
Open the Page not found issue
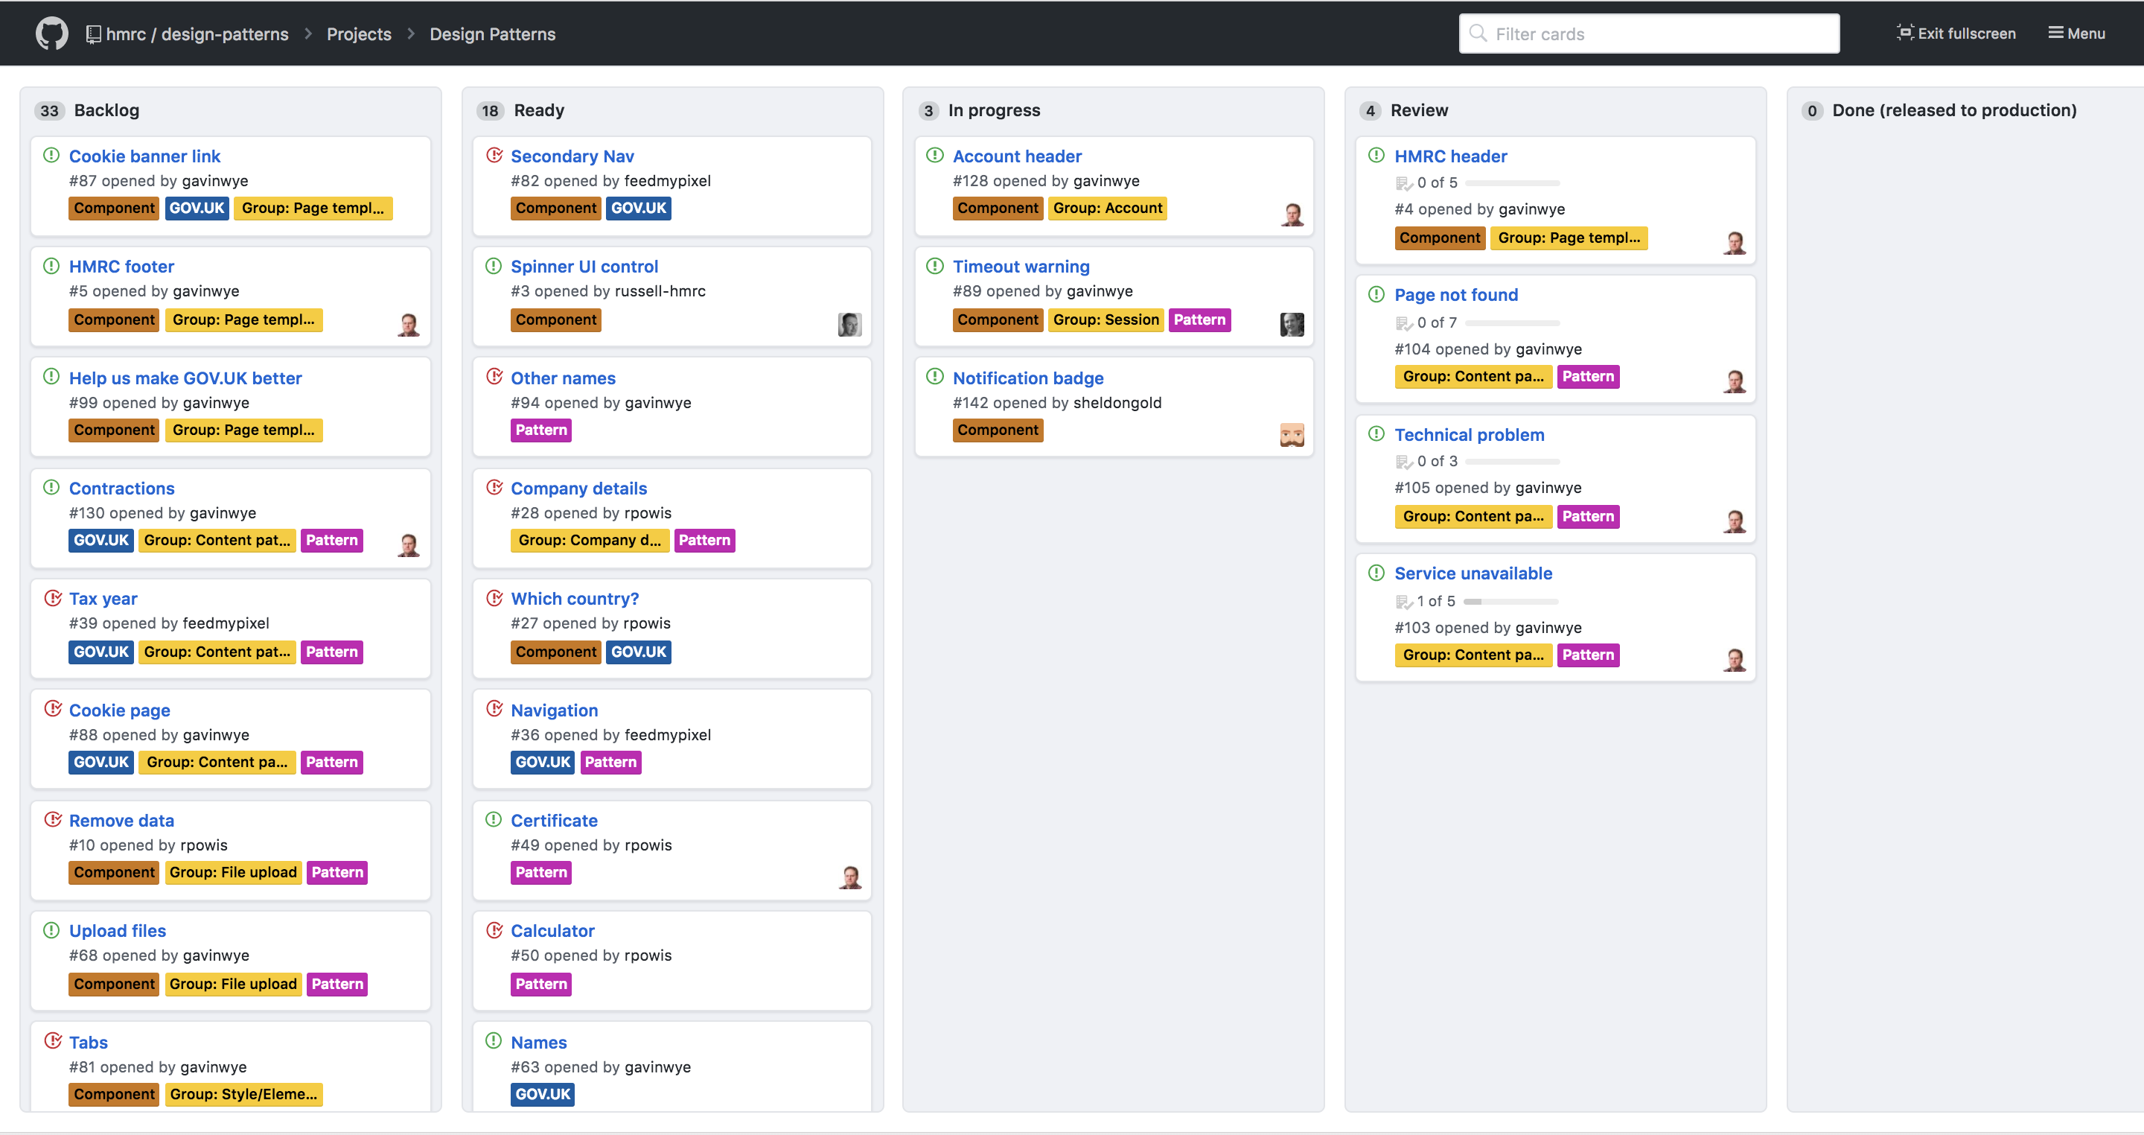click(x=1455, y=295)
